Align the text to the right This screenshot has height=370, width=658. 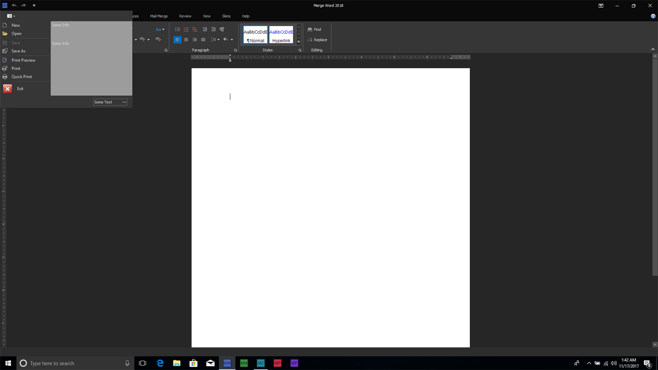pos(194,40)
